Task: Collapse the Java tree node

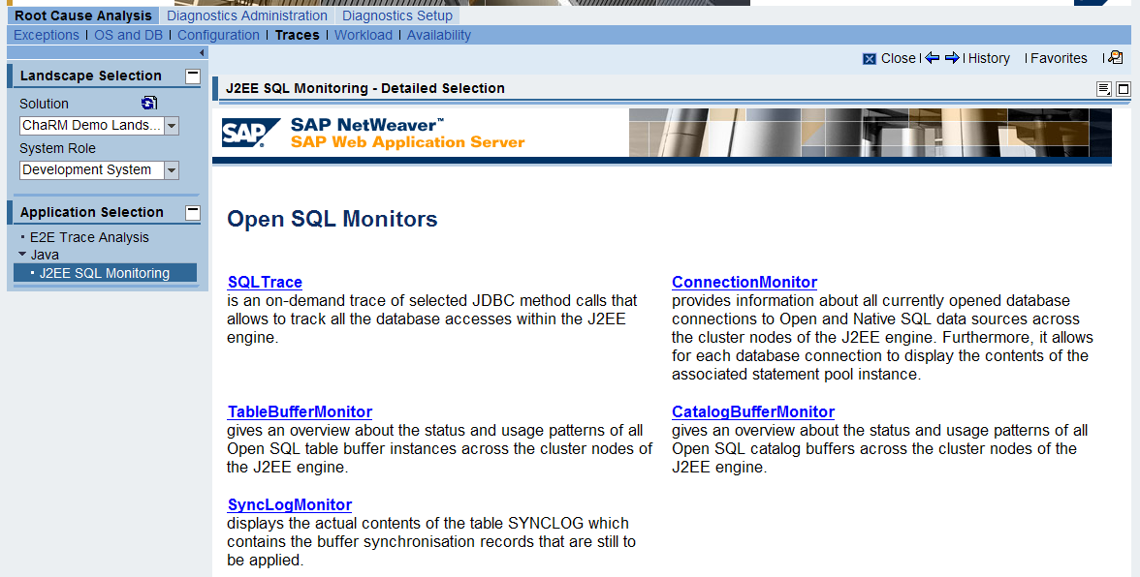Action: pyautogui.click(x=22, y=254)
